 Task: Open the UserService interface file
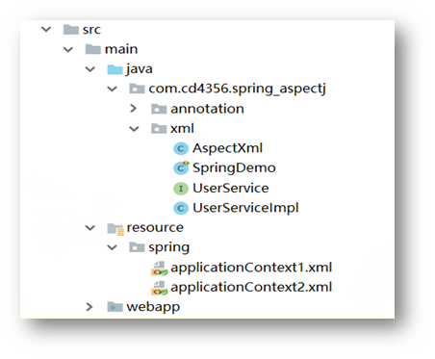(231, 188)
